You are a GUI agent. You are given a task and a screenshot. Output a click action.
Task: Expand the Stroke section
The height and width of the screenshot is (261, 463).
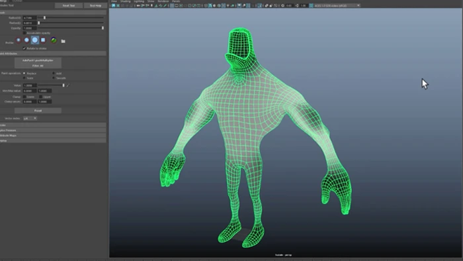pos(53,125)
